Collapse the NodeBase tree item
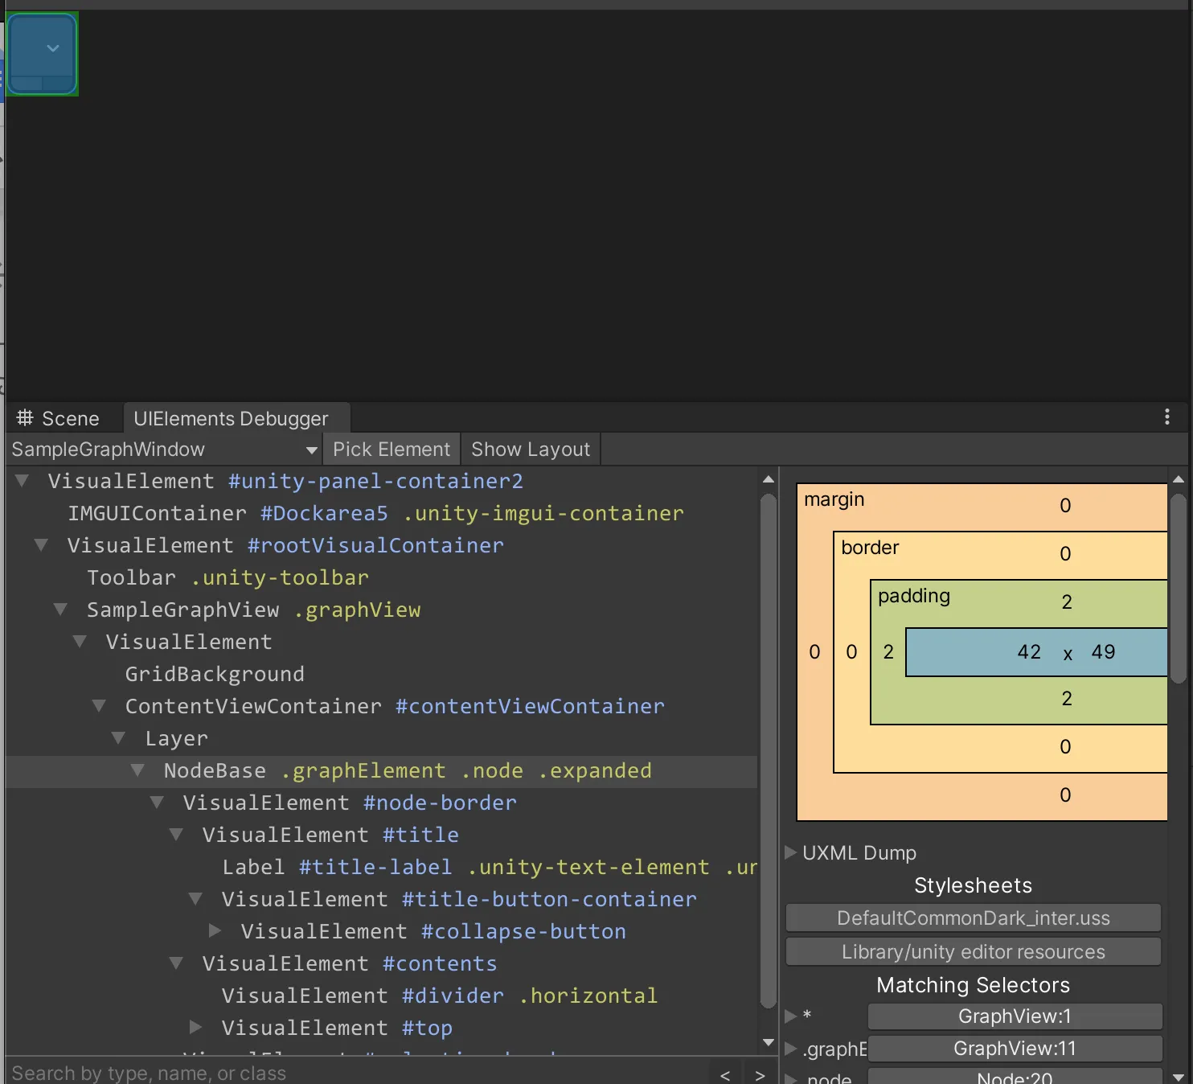 click(x=137, y=770)
